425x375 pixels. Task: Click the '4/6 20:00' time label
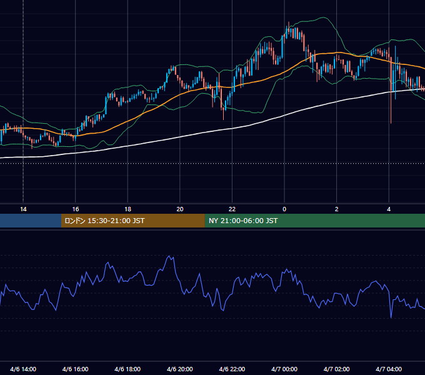click(x=180, y=369)
